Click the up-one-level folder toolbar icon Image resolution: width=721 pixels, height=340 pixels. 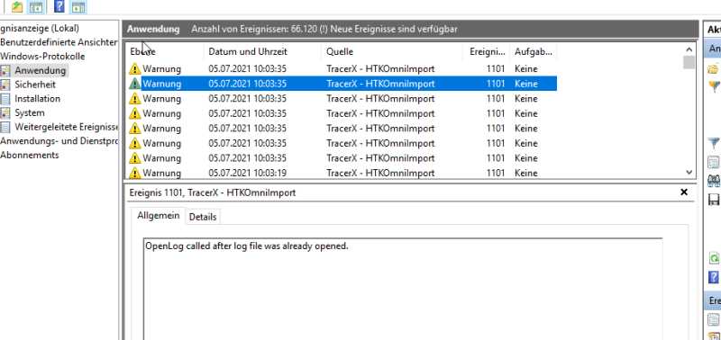coord(17,6)
